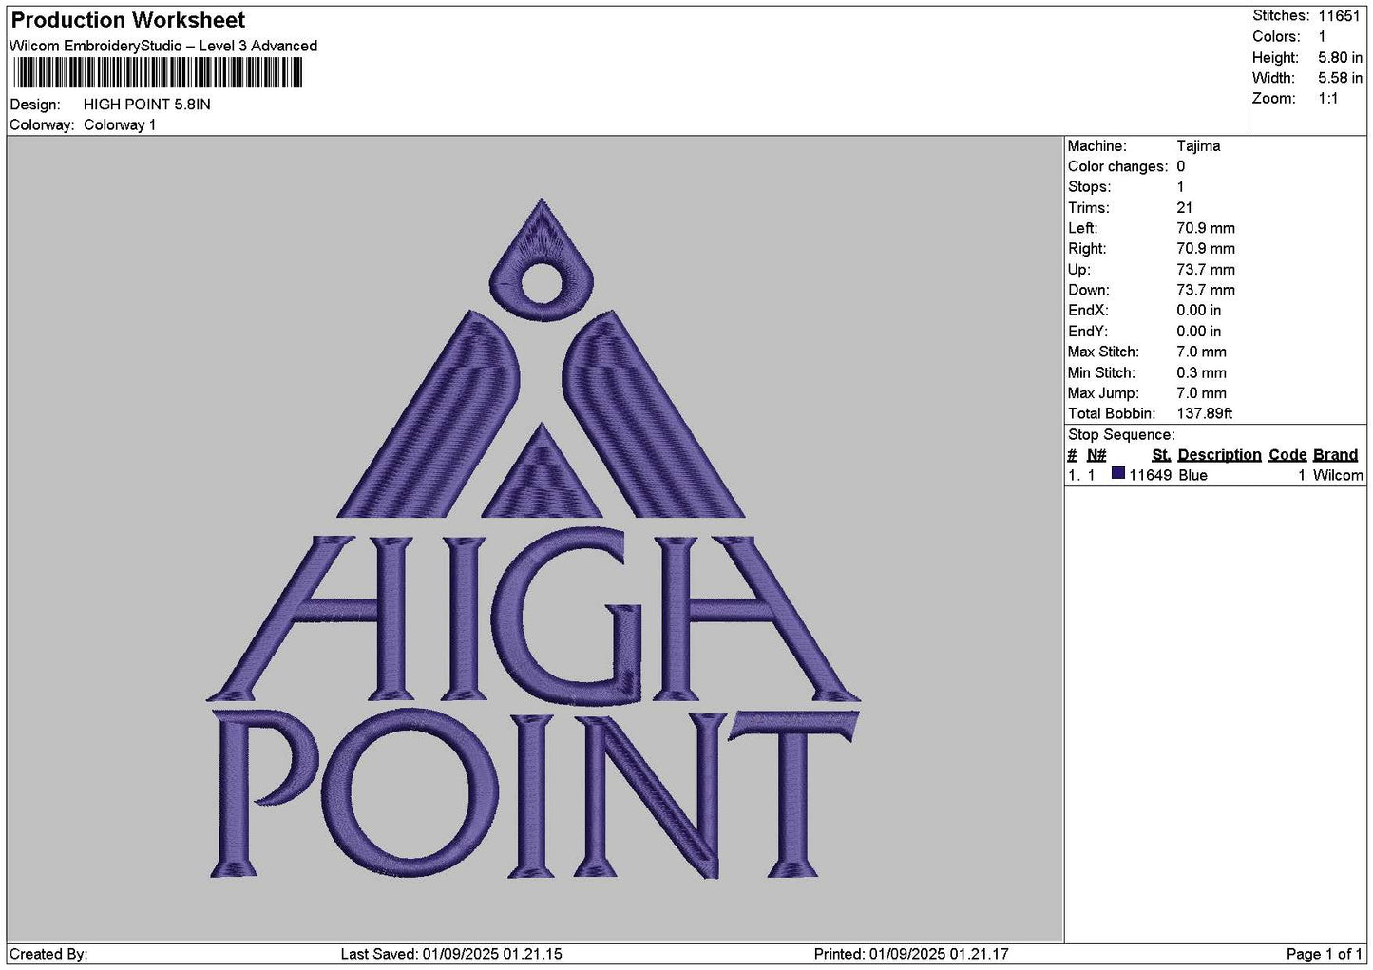Click the EndX value 0.00 in
The height and width of the screenshot is (970, 1373).
coord(1199,311)
